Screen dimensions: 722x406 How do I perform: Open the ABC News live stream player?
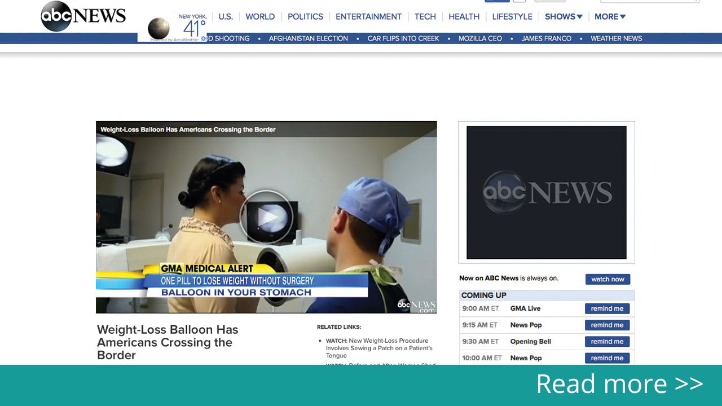[x=547, y=192]
